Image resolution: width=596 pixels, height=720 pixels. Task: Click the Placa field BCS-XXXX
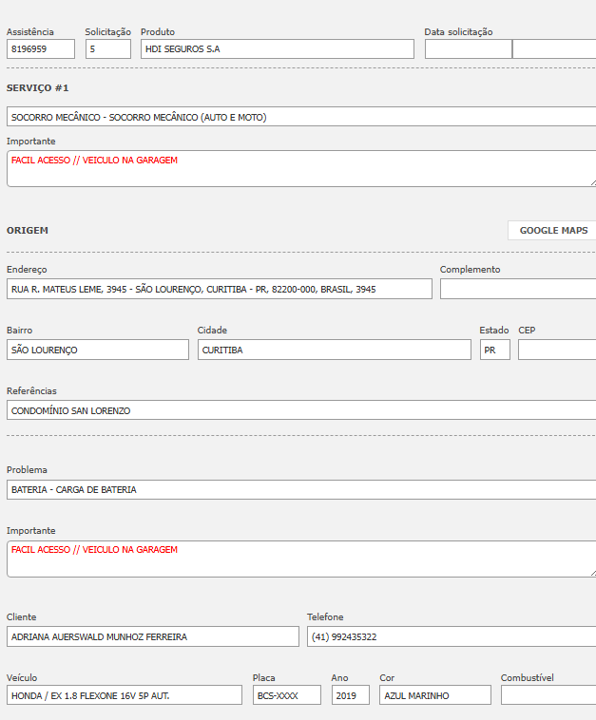coord(287,695)
